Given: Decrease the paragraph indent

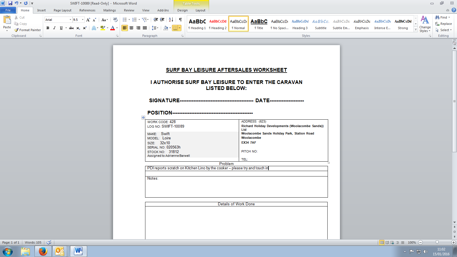Looking at the screenshot, I should (156, 20).
